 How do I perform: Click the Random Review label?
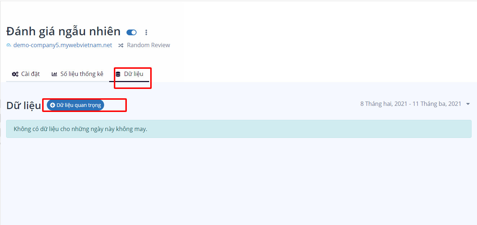148,45
